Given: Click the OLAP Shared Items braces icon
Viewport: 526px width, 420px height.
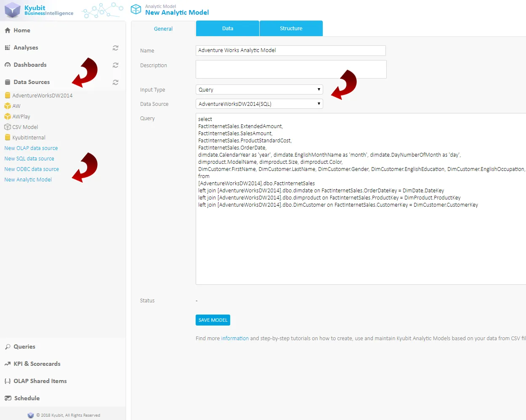Looking at the screenshot, I should 8,381.
